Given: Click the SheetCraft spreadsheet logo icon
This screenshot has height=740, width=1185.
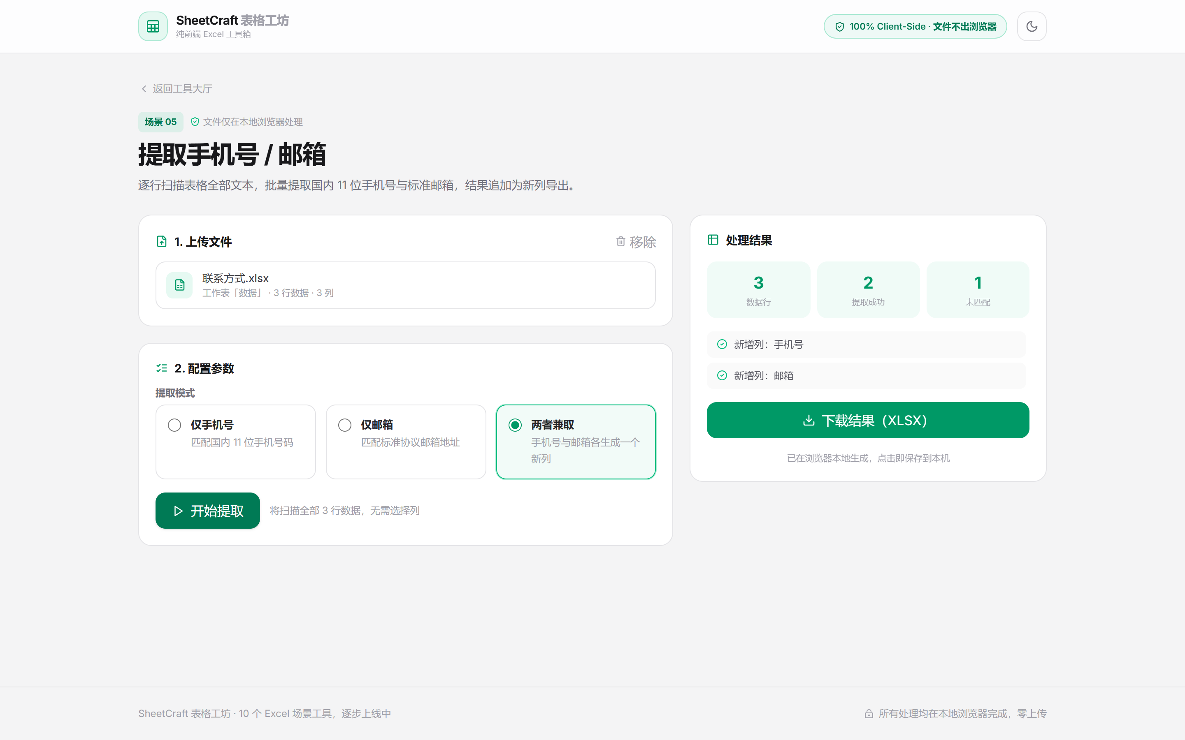Looking at the screenshot, I should click(x=153, y=26).
